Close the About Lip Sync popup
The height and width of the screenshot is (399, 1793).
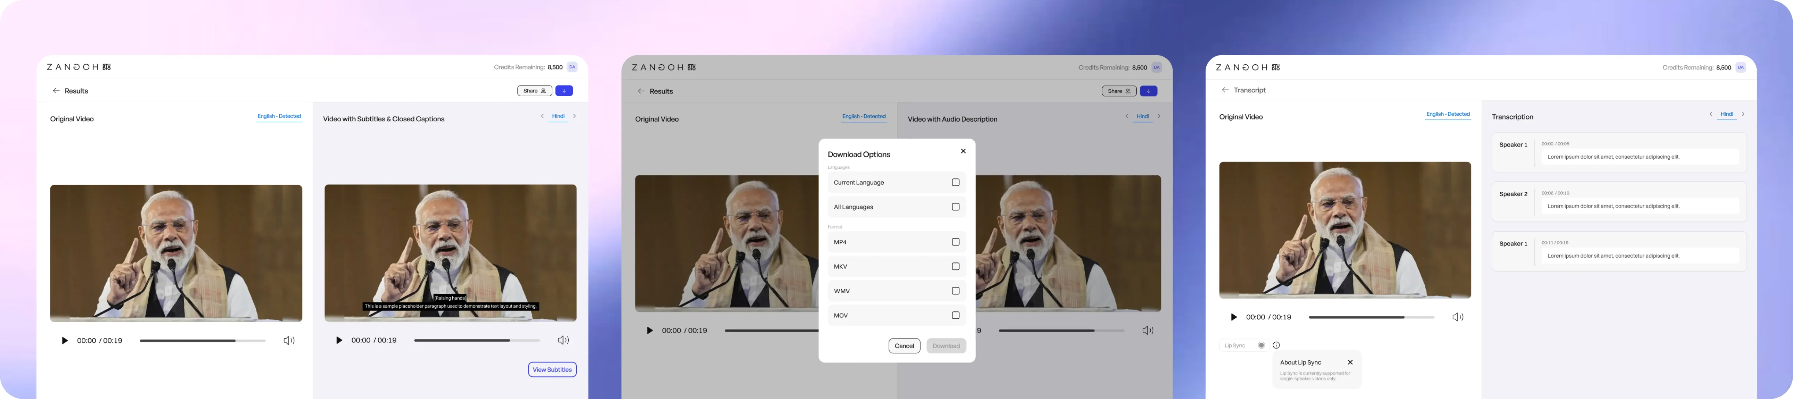click(1350, 362)
